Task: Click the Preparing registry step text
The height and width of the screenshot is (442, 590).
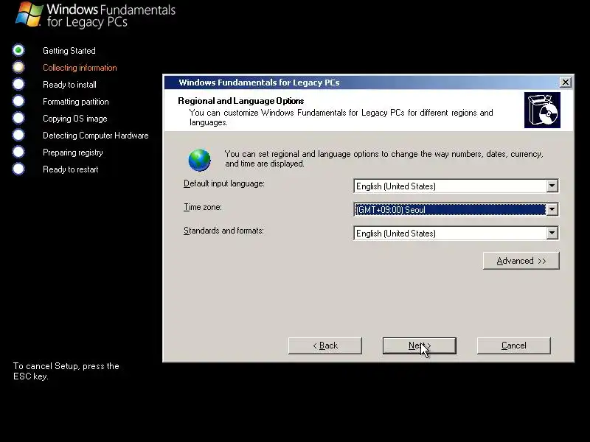Action: (72, 152)
